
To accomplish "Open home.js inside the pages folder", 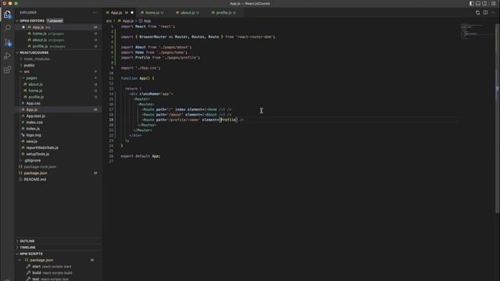I will (x=59, y=91).
